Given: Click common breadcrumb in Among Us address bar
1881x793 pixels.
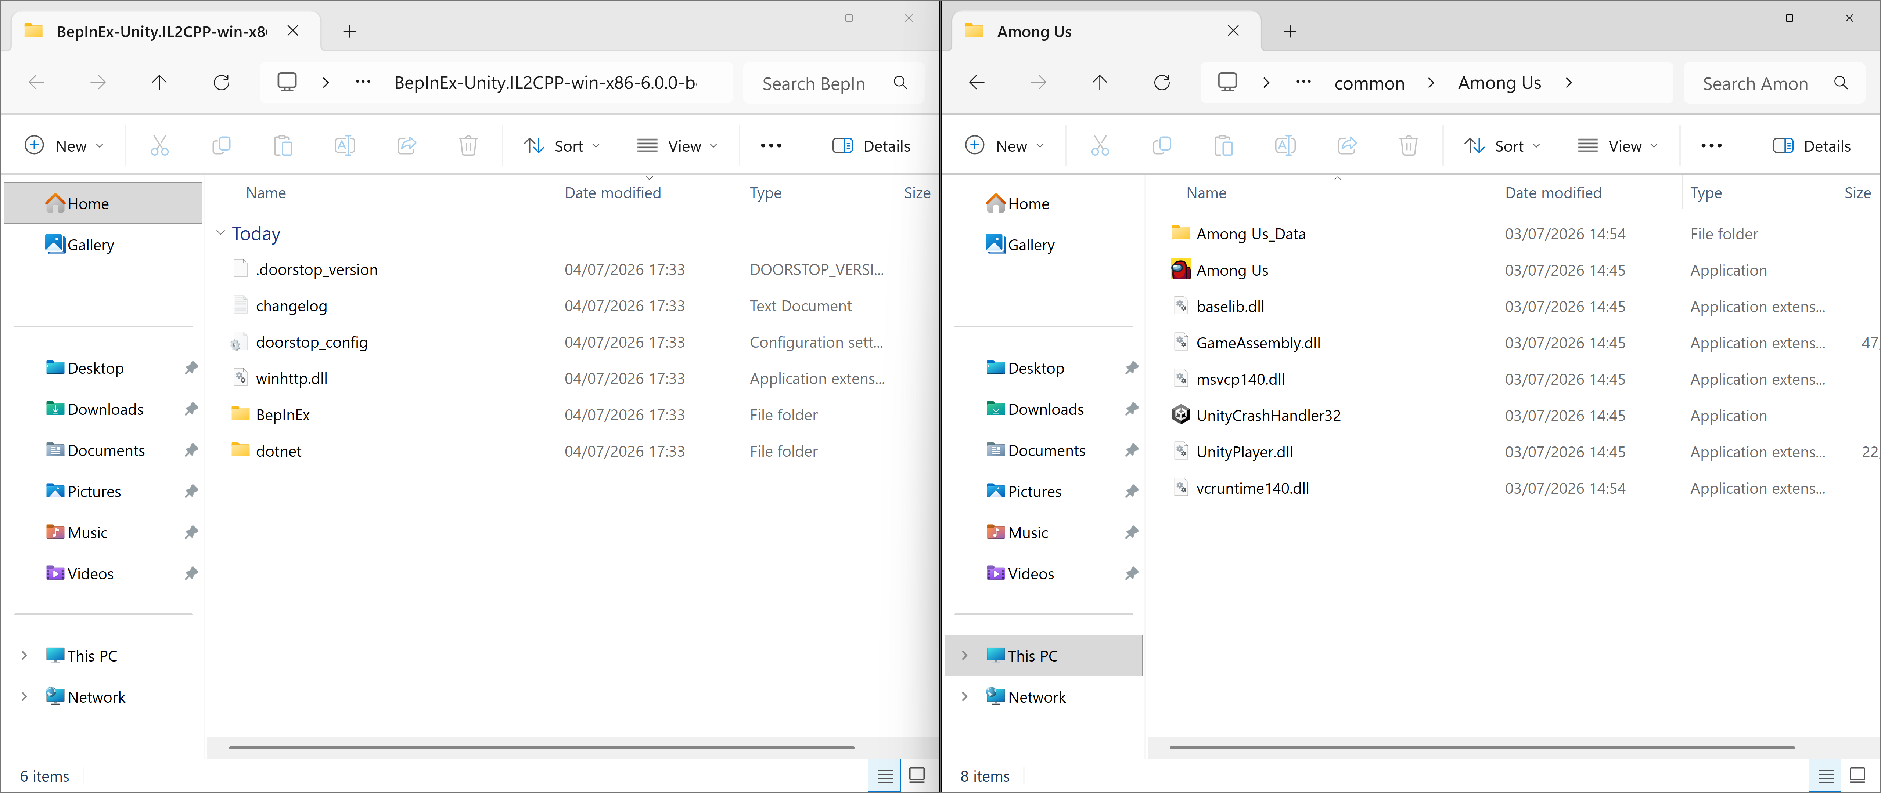Looking at the screenshot, I should click(x=1369, y=83).
